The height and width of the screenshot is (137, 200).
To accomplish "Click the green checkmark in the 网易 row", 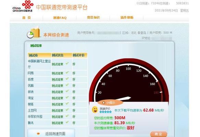I will [x=67, y=73].
